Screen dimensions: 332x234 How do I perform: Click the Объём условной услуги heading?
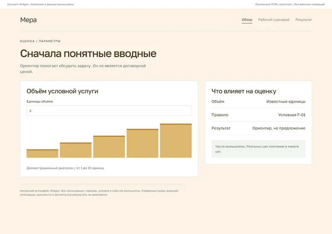62,91
